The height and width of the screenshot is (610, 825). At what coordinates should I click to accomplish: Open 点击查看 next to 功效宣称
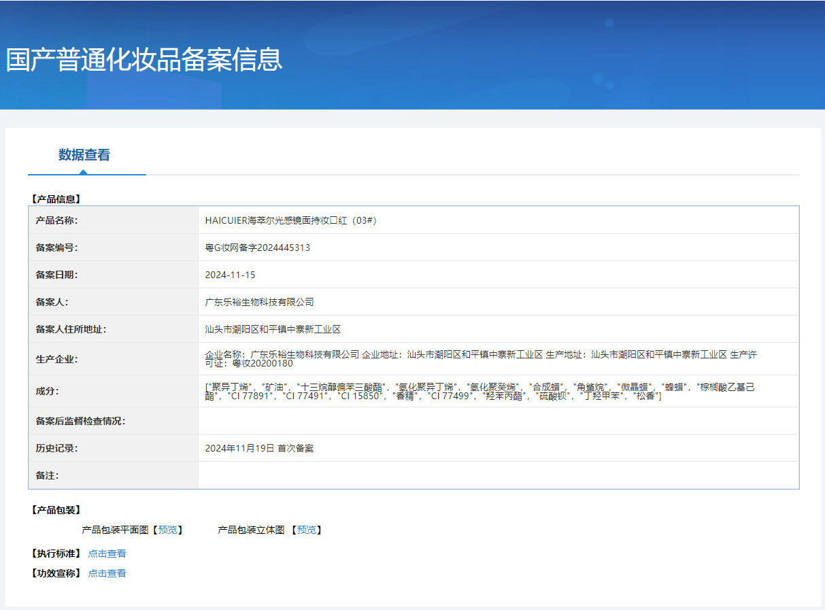pyautogui.click(x=107, y=573)
